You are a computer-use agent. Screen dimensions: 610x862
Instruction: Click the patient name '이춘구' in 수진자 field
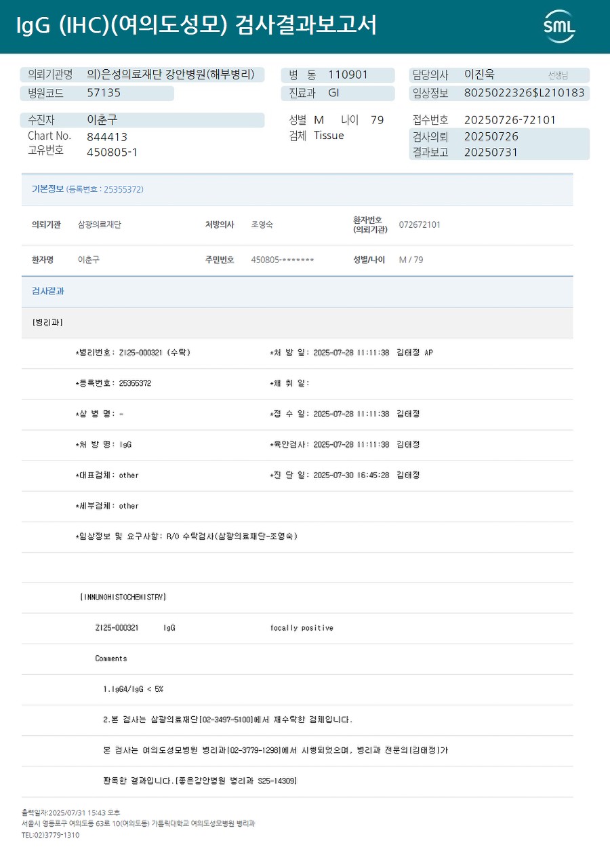click(x=102, y=120)
